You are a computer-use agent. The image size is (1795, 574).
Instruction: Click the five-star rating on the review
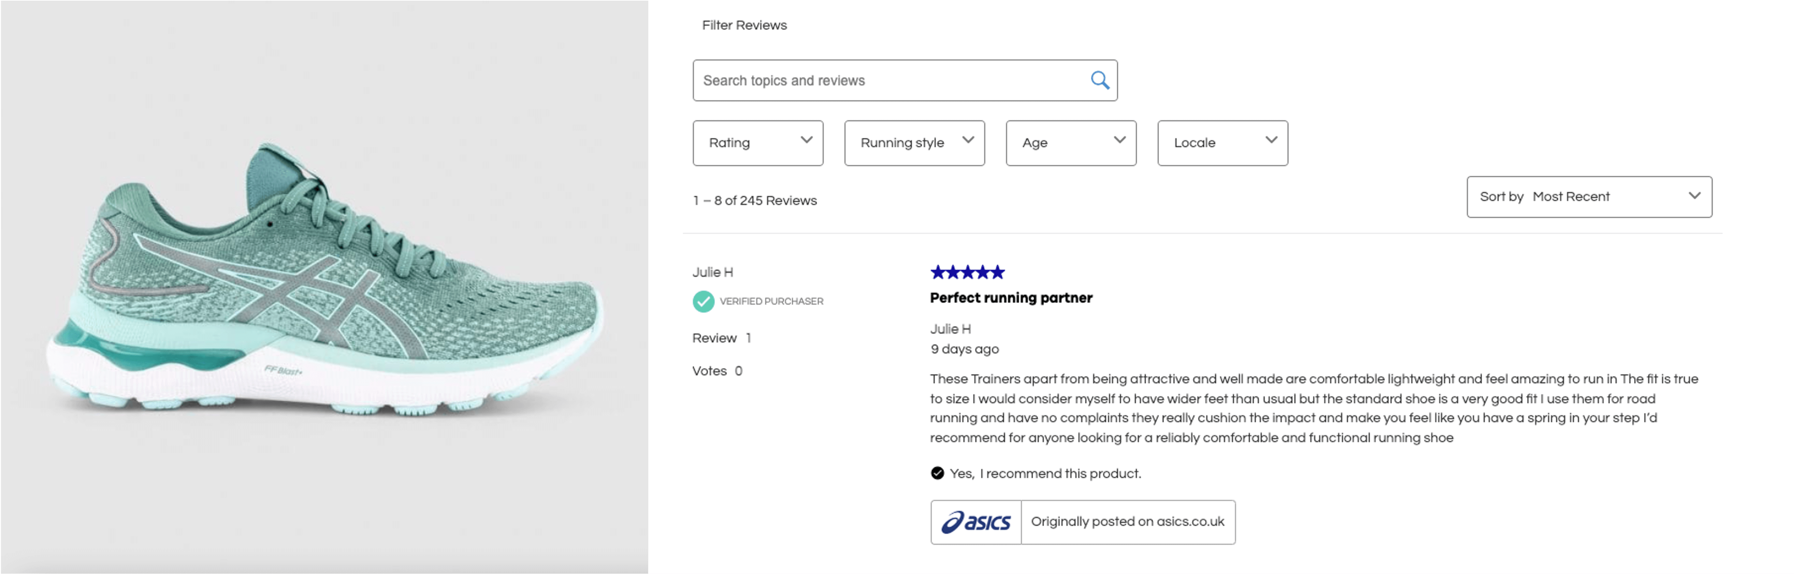(967, 272)
